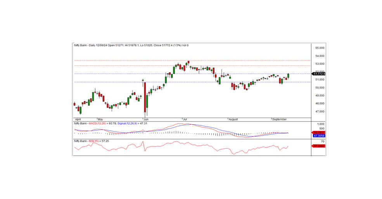Select the 55,000 price axis label
The image size is (382, 199).
[320, 48]
